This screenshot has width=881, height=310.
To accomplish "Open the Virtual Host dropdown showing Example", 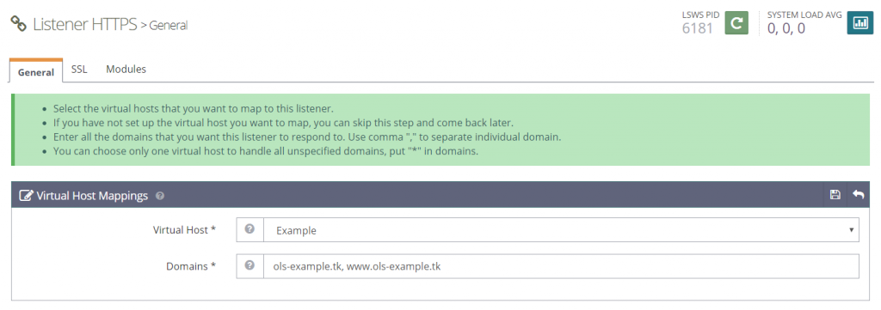I will pyautogui.click(x=561, y=230).
